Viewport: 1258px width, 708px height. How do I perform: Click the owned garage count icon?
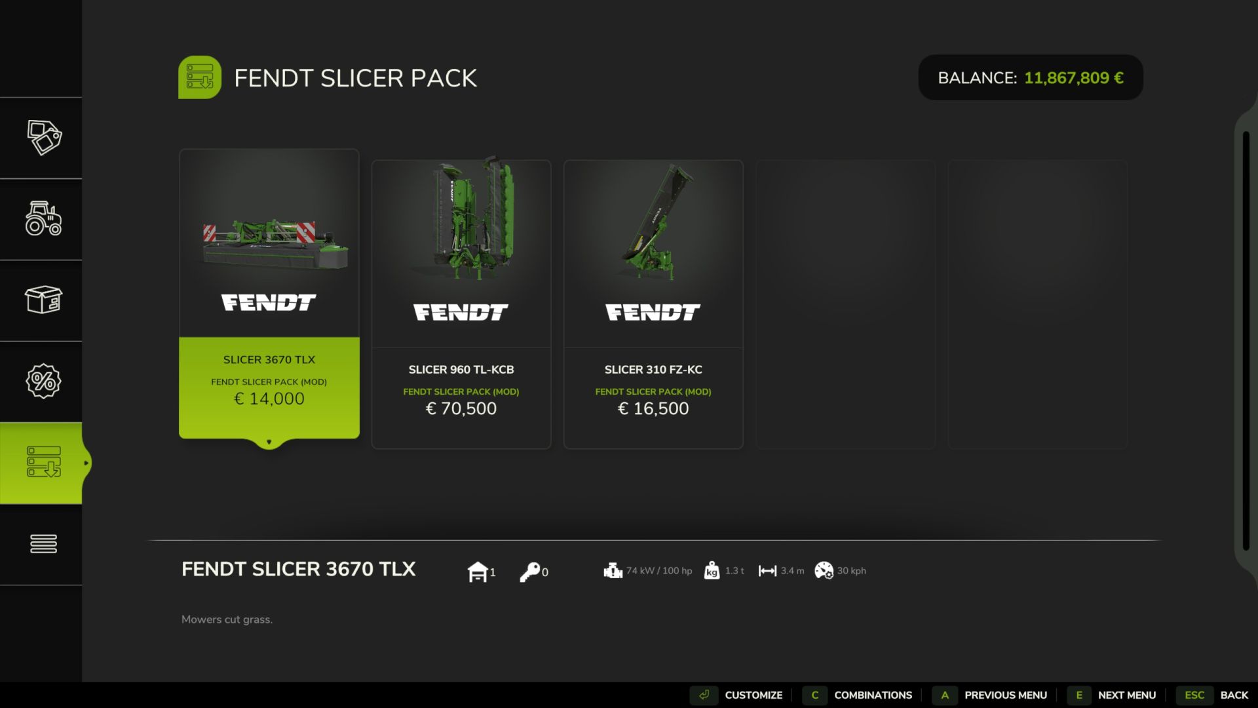tap(478, 572)
